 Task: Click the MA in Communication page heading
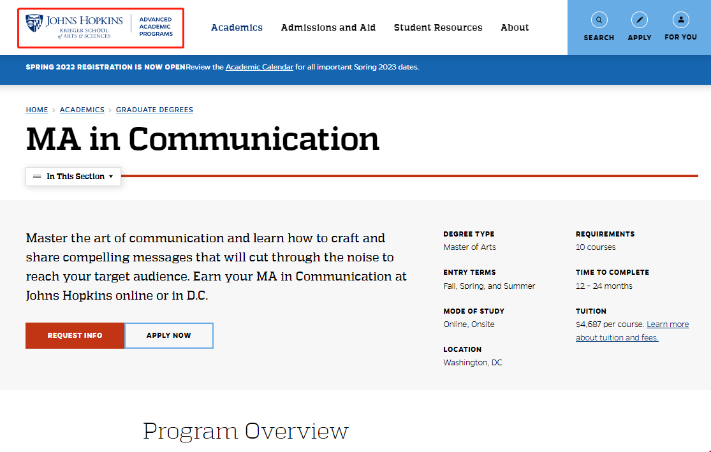(202, 139)
